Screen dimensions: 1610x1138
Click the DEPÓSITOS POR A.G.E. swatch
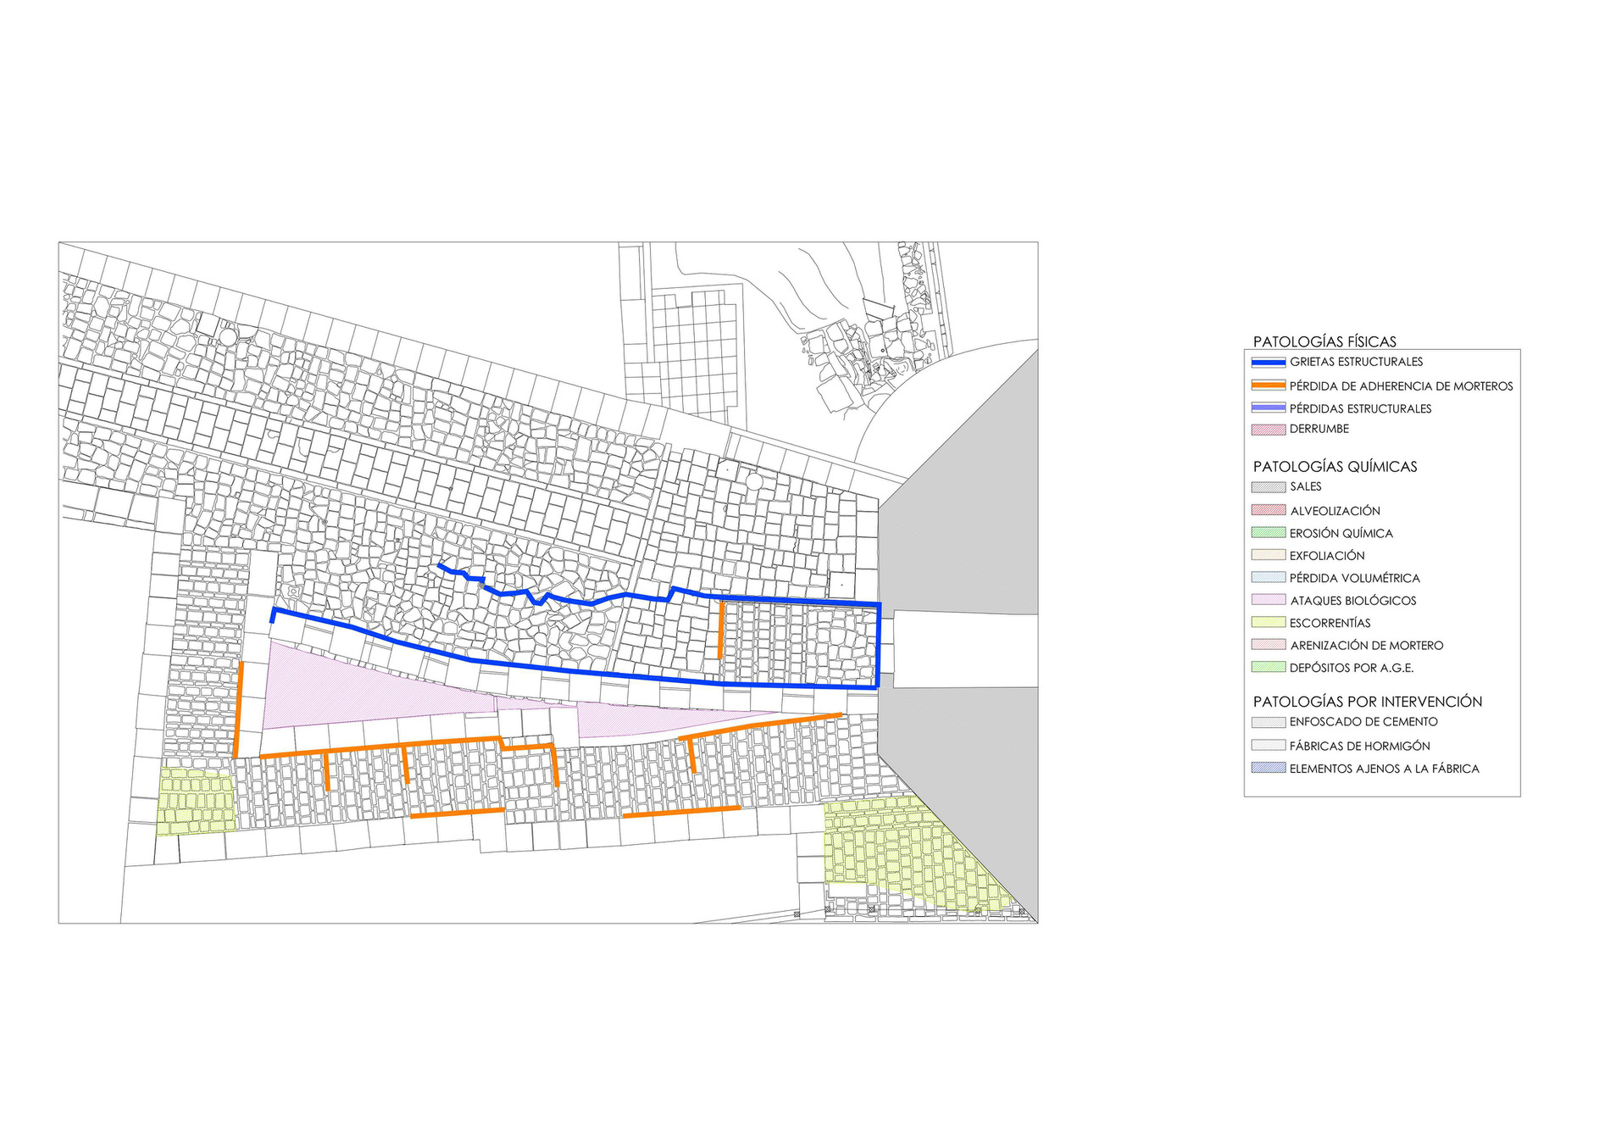[1268, 668]
